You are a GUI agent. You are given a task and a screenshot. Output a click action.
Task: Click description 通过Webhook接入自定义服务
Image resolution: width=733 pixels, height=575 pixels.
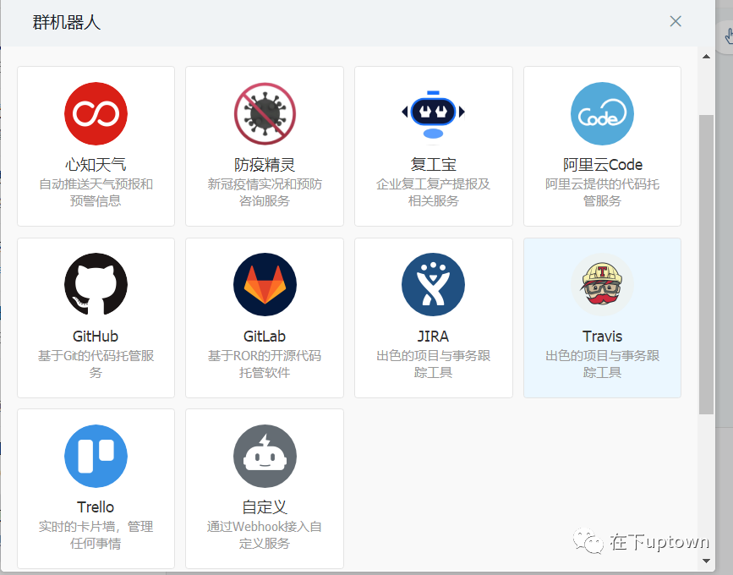point(265,534)
